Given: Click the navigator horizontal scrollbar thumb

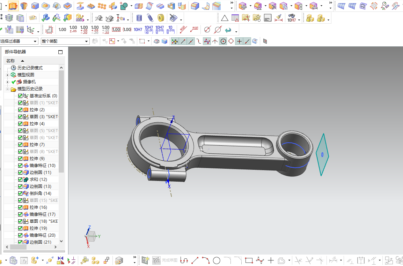Looking at the screenshot, I should click(x=18, y=247).
